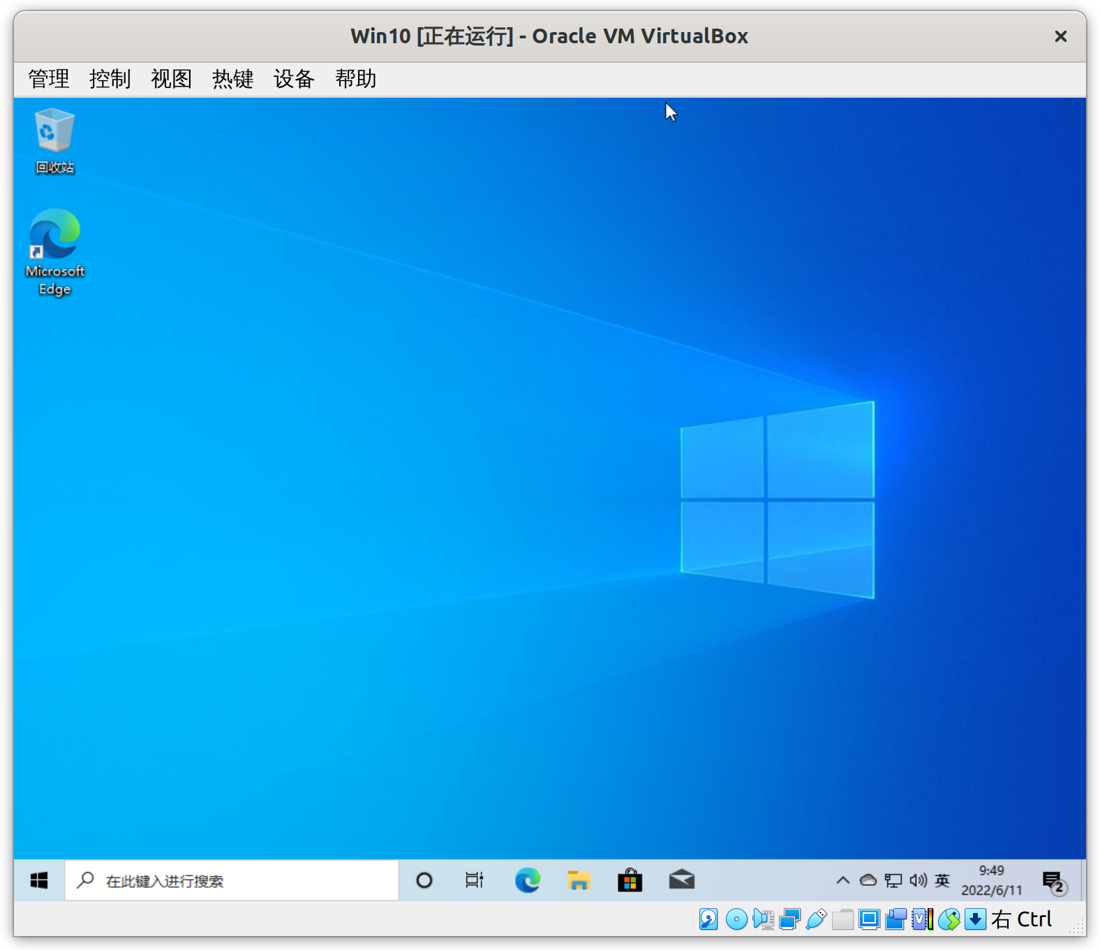
Task: Click the audio status icon in VirtualBox status bar
Action: [x=763, y=919]
